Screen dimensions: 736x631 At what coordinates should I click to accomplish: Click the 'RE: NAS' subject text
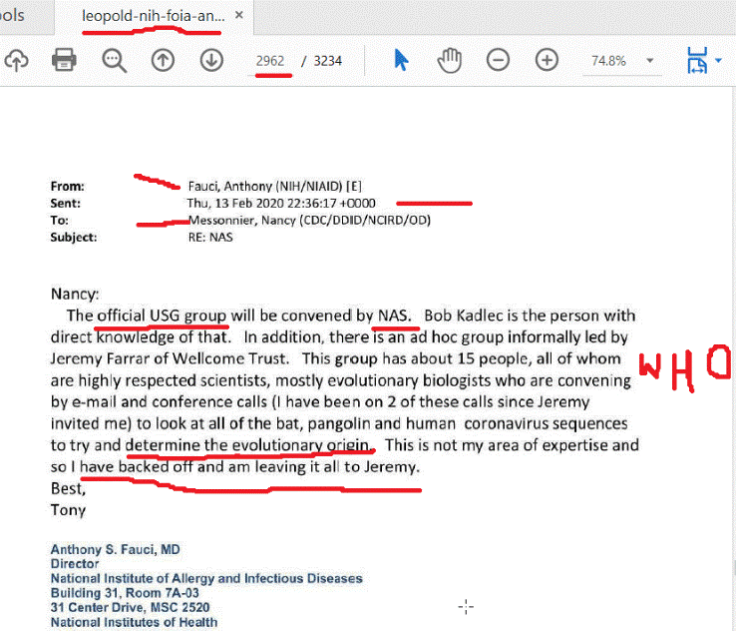[x=209, y=237]
